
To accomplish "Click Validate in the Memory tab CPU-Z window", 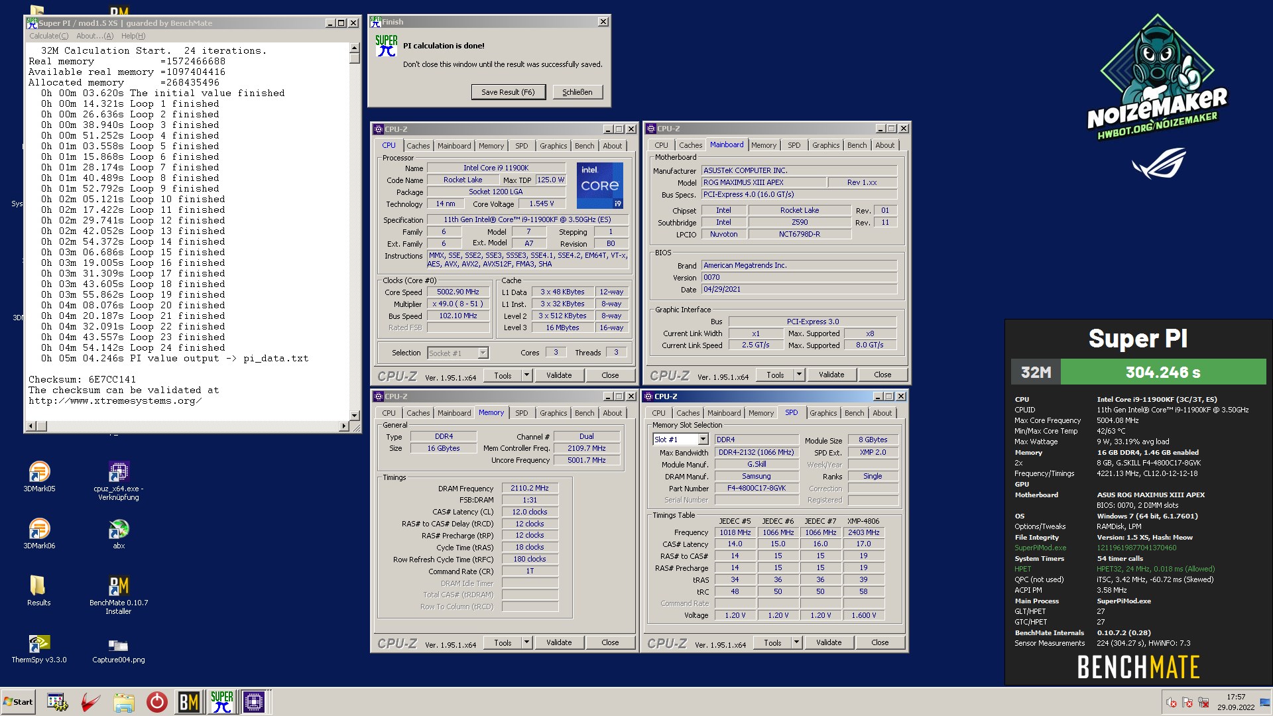I will tap(559, 642).
